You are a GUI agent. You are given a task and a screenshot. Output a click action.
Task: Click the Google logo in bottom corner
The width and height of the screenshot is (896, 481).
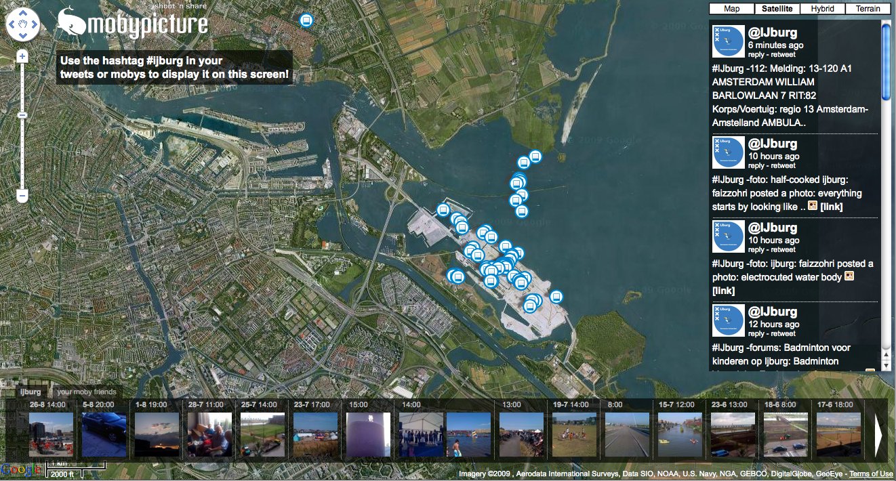point(16,469)
